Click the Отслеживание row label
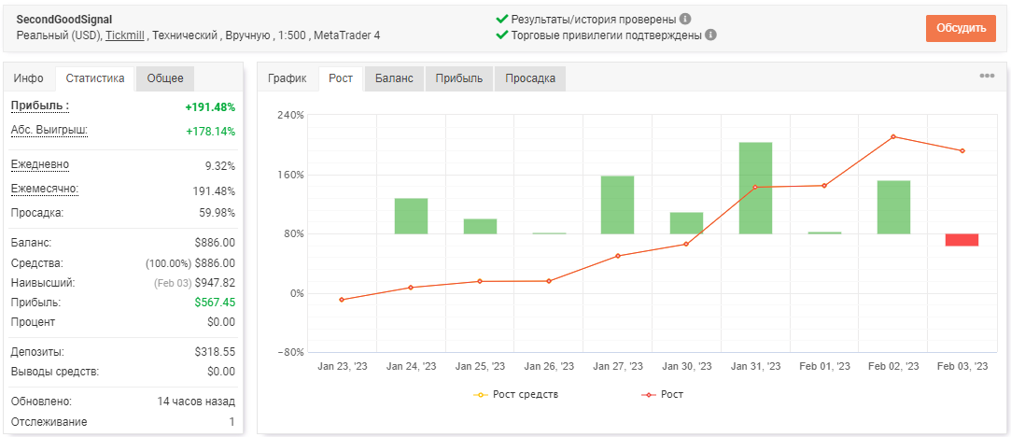Screen dimensions: 1011x437 pyautogui.click(x=49, y=421)
